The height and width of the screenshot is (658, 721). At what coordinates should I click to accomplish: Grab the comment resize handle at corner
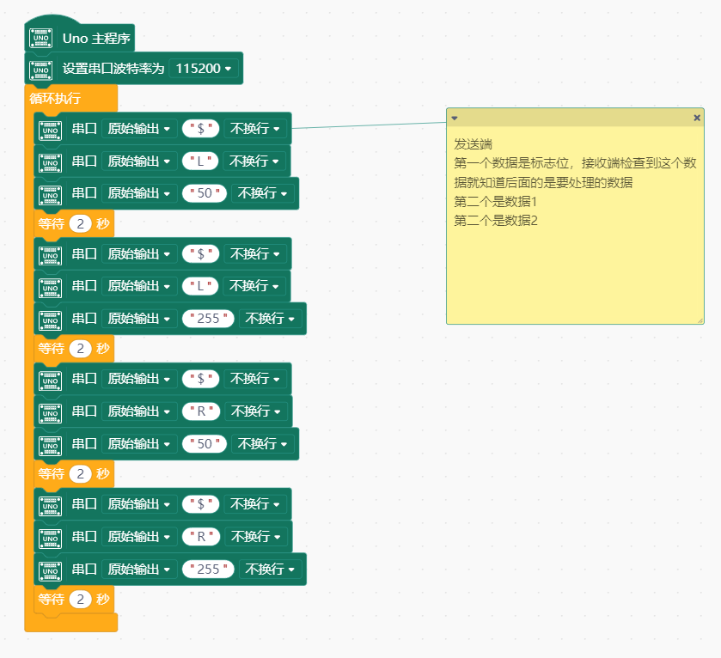tap(700, 320)
